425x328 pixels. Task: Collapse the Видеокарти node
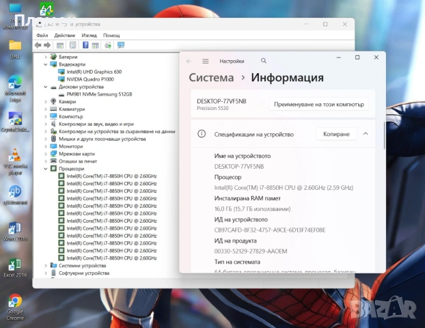(x=46, y=64)
